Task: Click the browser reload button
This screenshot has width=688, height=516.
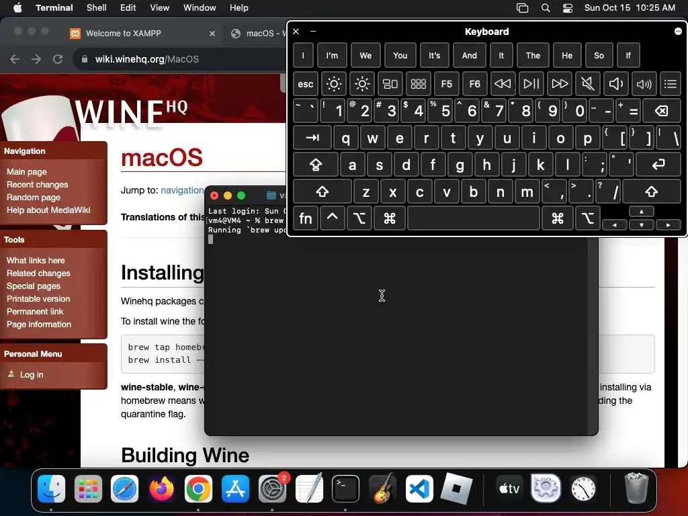Action: click(58, 59)
